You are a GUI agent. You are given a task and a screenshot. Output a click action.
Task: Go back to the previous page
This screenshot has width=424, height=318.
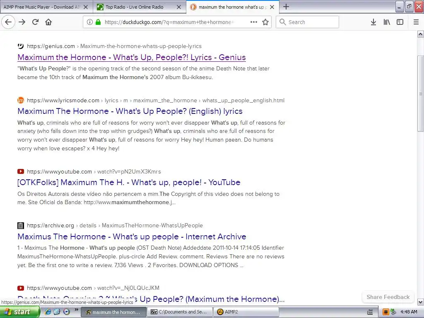click(8, 22)
